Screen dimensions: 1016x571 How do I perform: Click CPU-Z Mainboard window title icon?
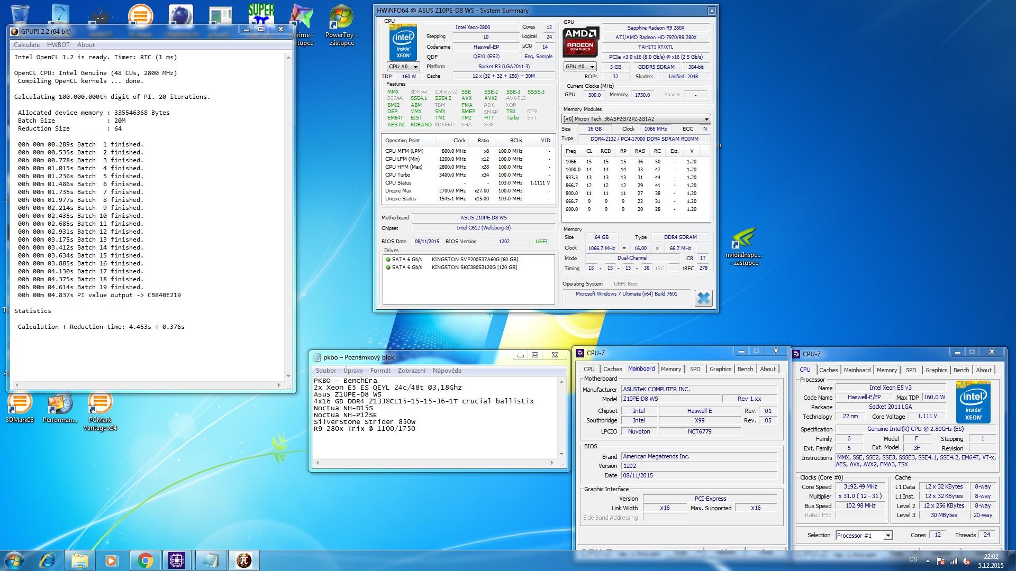580,353
